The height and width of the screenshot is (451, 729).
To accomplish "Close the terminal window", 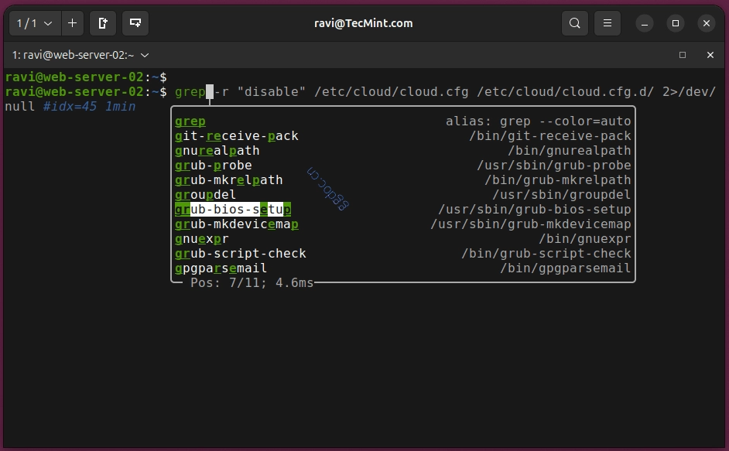I will click(x=707, y=23).
